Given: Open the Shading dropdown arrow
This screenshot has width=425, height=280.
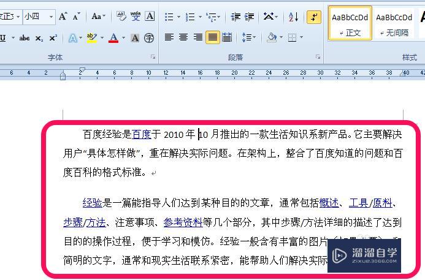Looking at the screenshot, I should (x=281, y=37).
